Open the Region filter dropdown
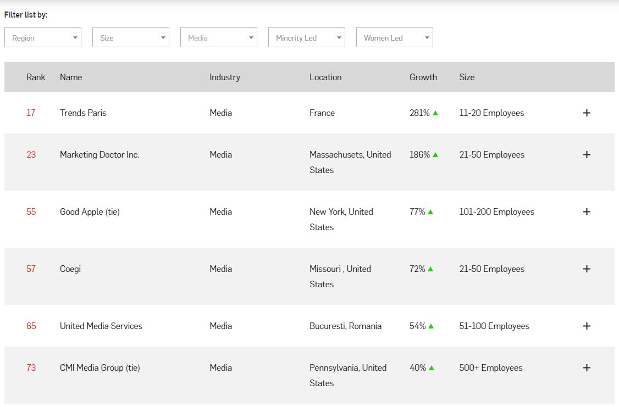619x407 pixels. [43, 37]
